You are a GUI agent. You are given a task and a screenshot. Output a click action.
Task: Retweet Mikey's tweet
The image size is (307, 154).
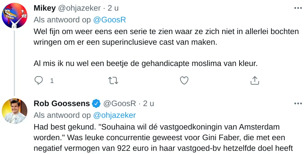(113, 81)
